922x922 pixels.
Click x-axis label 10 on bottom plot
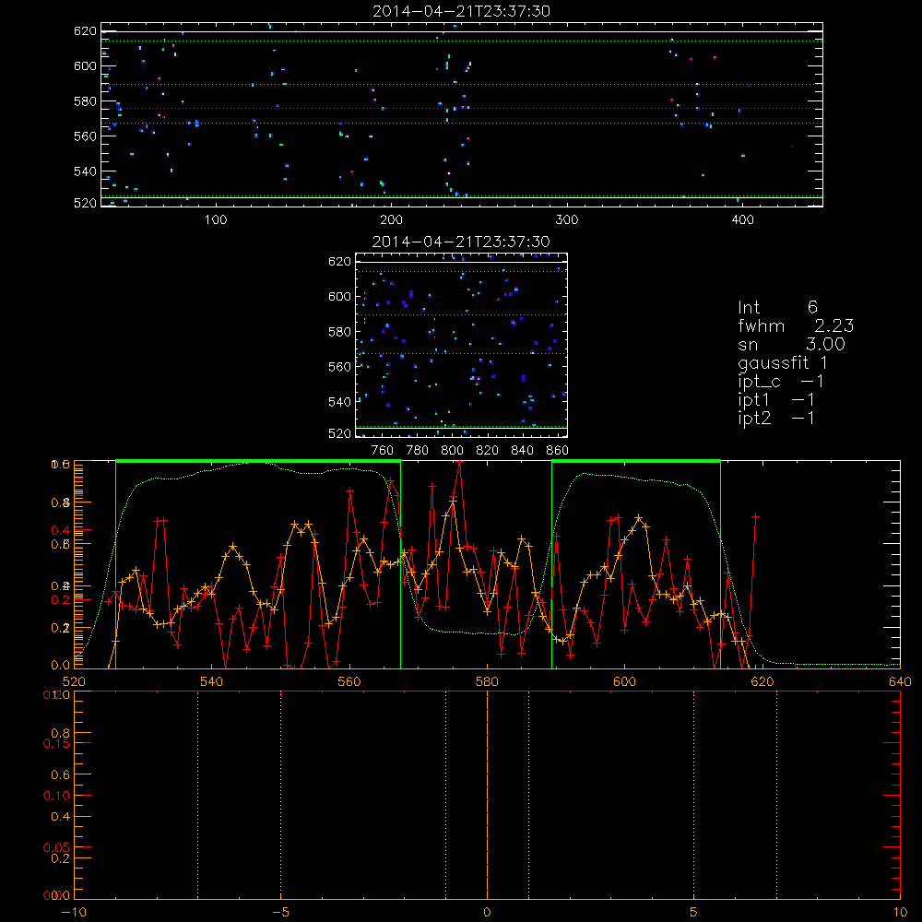(x=900, y=912)
